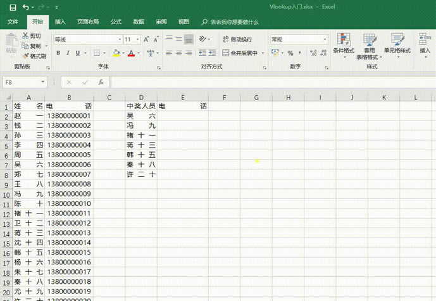Image resolution: width=436 pixels, height=301 pixels.
Task: Open the alignment group dialog launcher
Action: pyautogui.click(x=265, y=68)
